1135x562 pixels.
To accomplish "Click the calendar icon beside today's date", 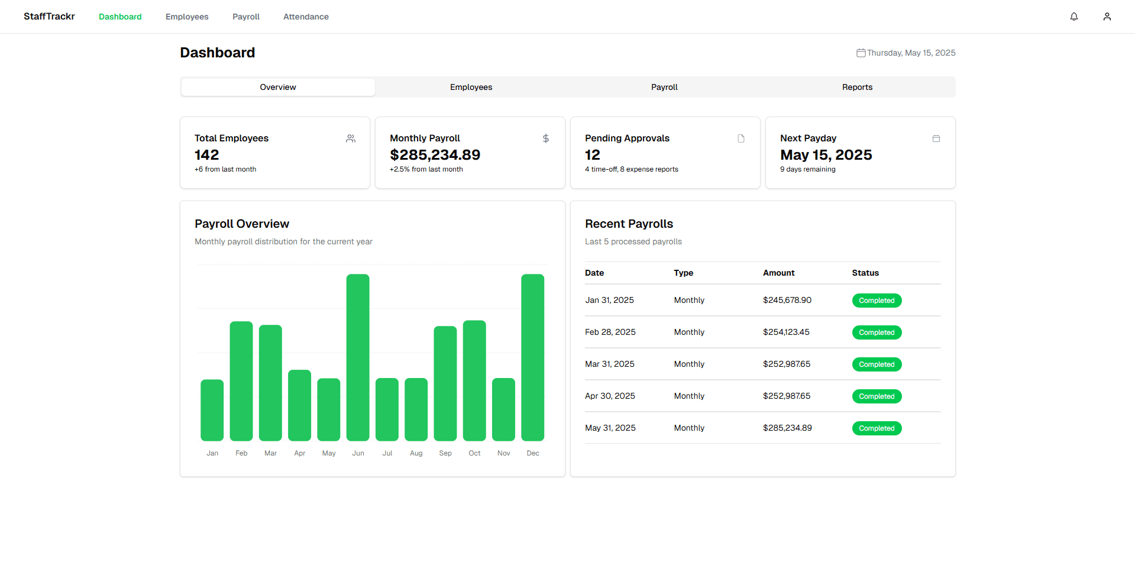I will (861, 53).
